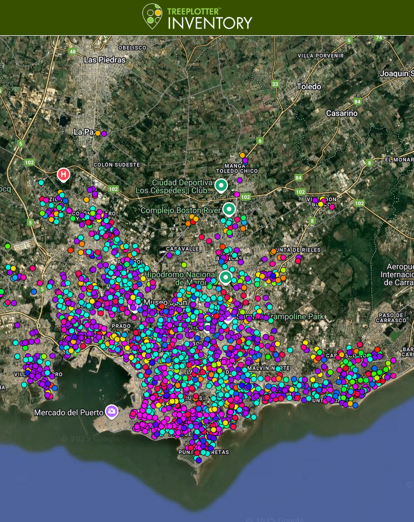Click the route 48 highway shield
Screen dimensions: 414x522
[x=73, y=52]
